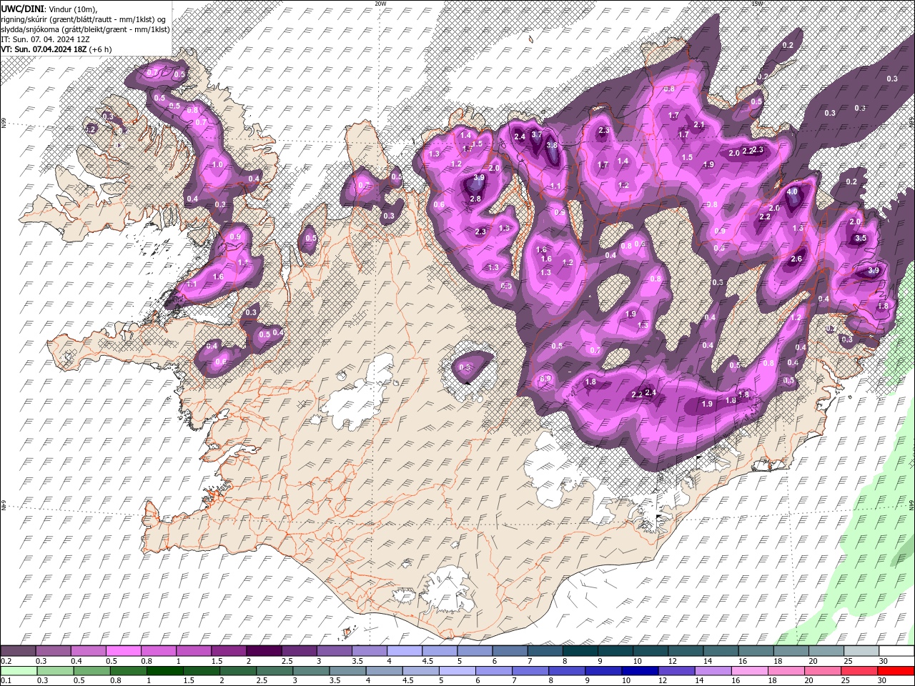The width and height of the screenshot is (915, 686).
Task: Click the 2.1 snowfall value on the map
Action: tap(699, 125)
